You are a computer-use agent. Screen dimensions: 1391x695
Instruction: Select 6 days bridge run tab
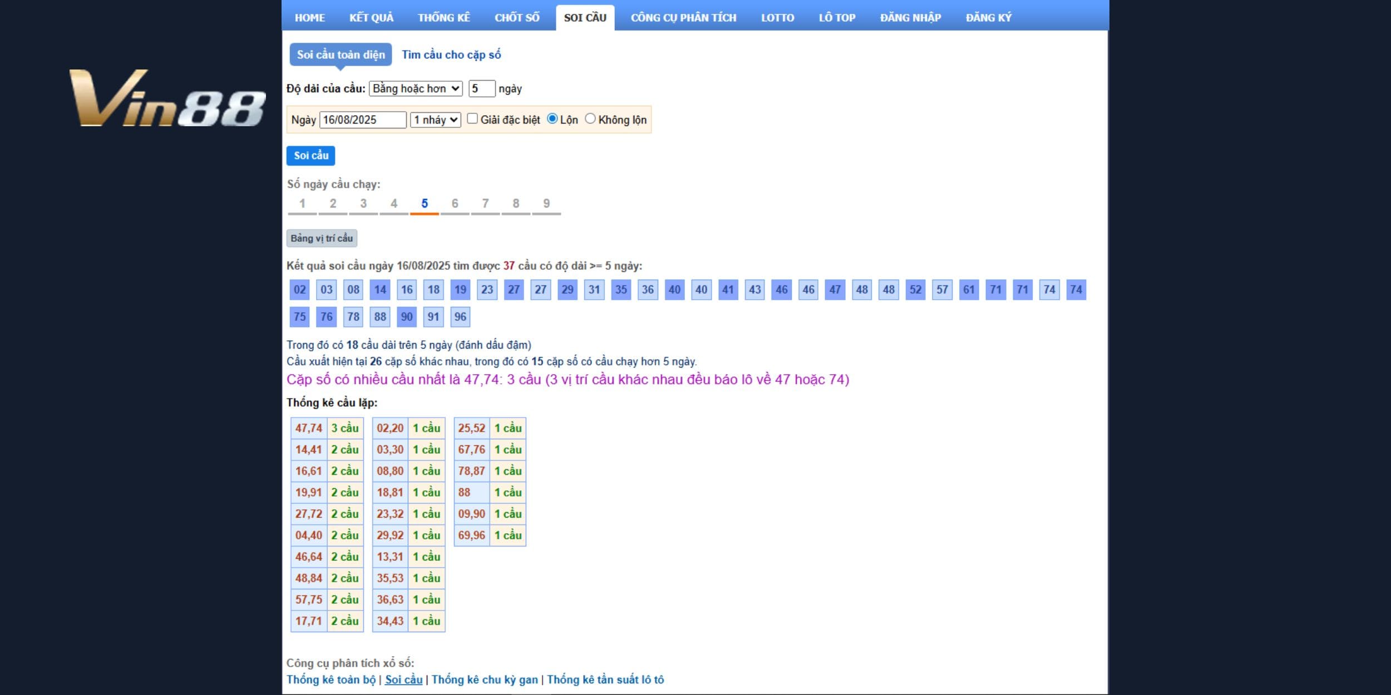(x=455, y=204)
